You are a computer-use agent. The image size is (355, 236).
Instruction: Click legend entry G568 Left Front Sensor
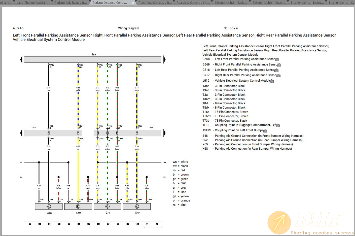[239, 59]
